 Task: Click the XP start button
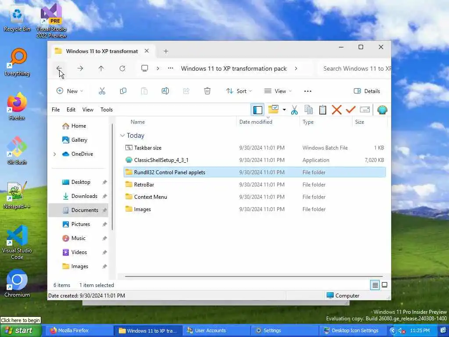click(21, 330)
